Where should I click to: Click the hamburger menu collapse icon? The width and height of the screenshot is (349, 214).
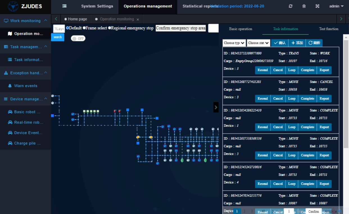coord(64,6)
